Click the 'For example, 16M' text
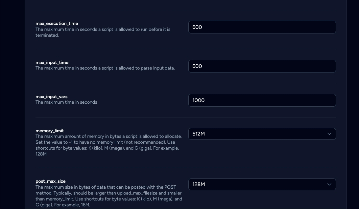359x209 pixels. pos(72,205)
